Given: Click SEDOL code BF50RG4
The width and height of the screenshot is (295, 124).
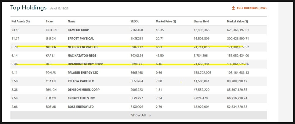Looking at the screenshot, I should click(x=137, y=81).
